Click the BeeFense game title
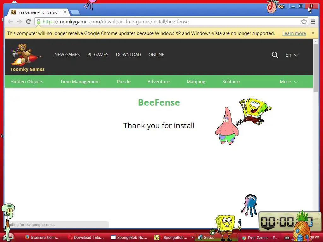This screenshot has height=242, width=323. pos(159,102)
